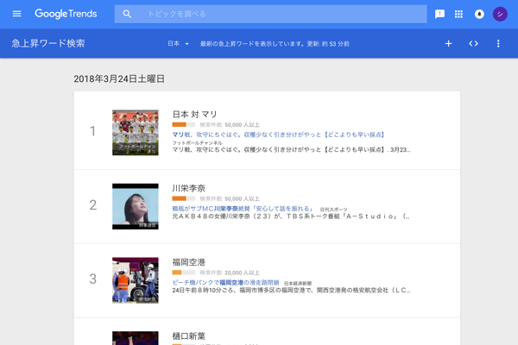The image size is (518, 345).
Task: Open the Google apps grid
Action: (x=458, y=14)
